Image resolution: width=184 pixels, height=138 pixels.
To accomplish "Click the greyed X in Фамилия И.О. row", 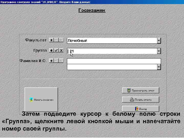I will 61,61.
